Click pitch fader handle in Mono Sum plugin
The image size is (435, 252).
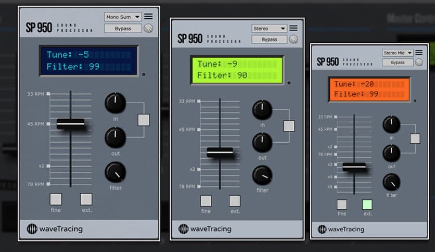70,123
